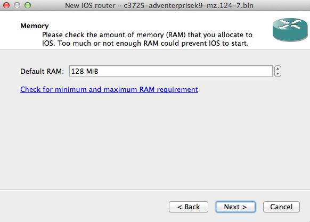This screenshot has height=222, width=310.
Task: Click the New IOS router window title
Action: [x=159, y=5]
